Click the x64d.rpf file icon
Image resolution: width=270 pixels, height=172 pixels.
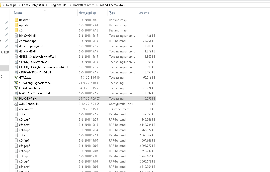pyautogui.click(x=16, y=130)
